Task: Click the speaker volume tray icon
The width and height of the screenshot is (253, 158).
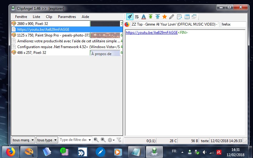Action: tap(204, 152)
